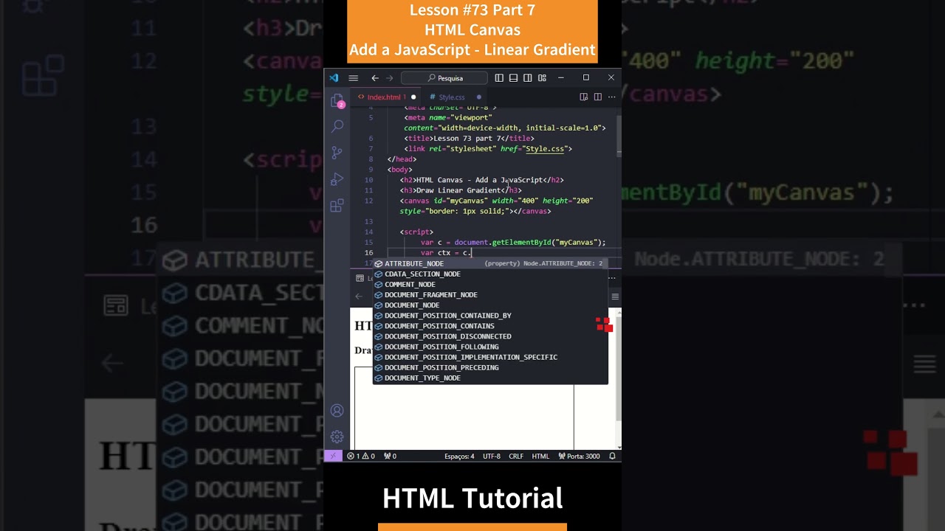The width and height of the screenshot is (945, 531).
Task: Open the Accounts menu icon
Action: click(x=337, y=411)
